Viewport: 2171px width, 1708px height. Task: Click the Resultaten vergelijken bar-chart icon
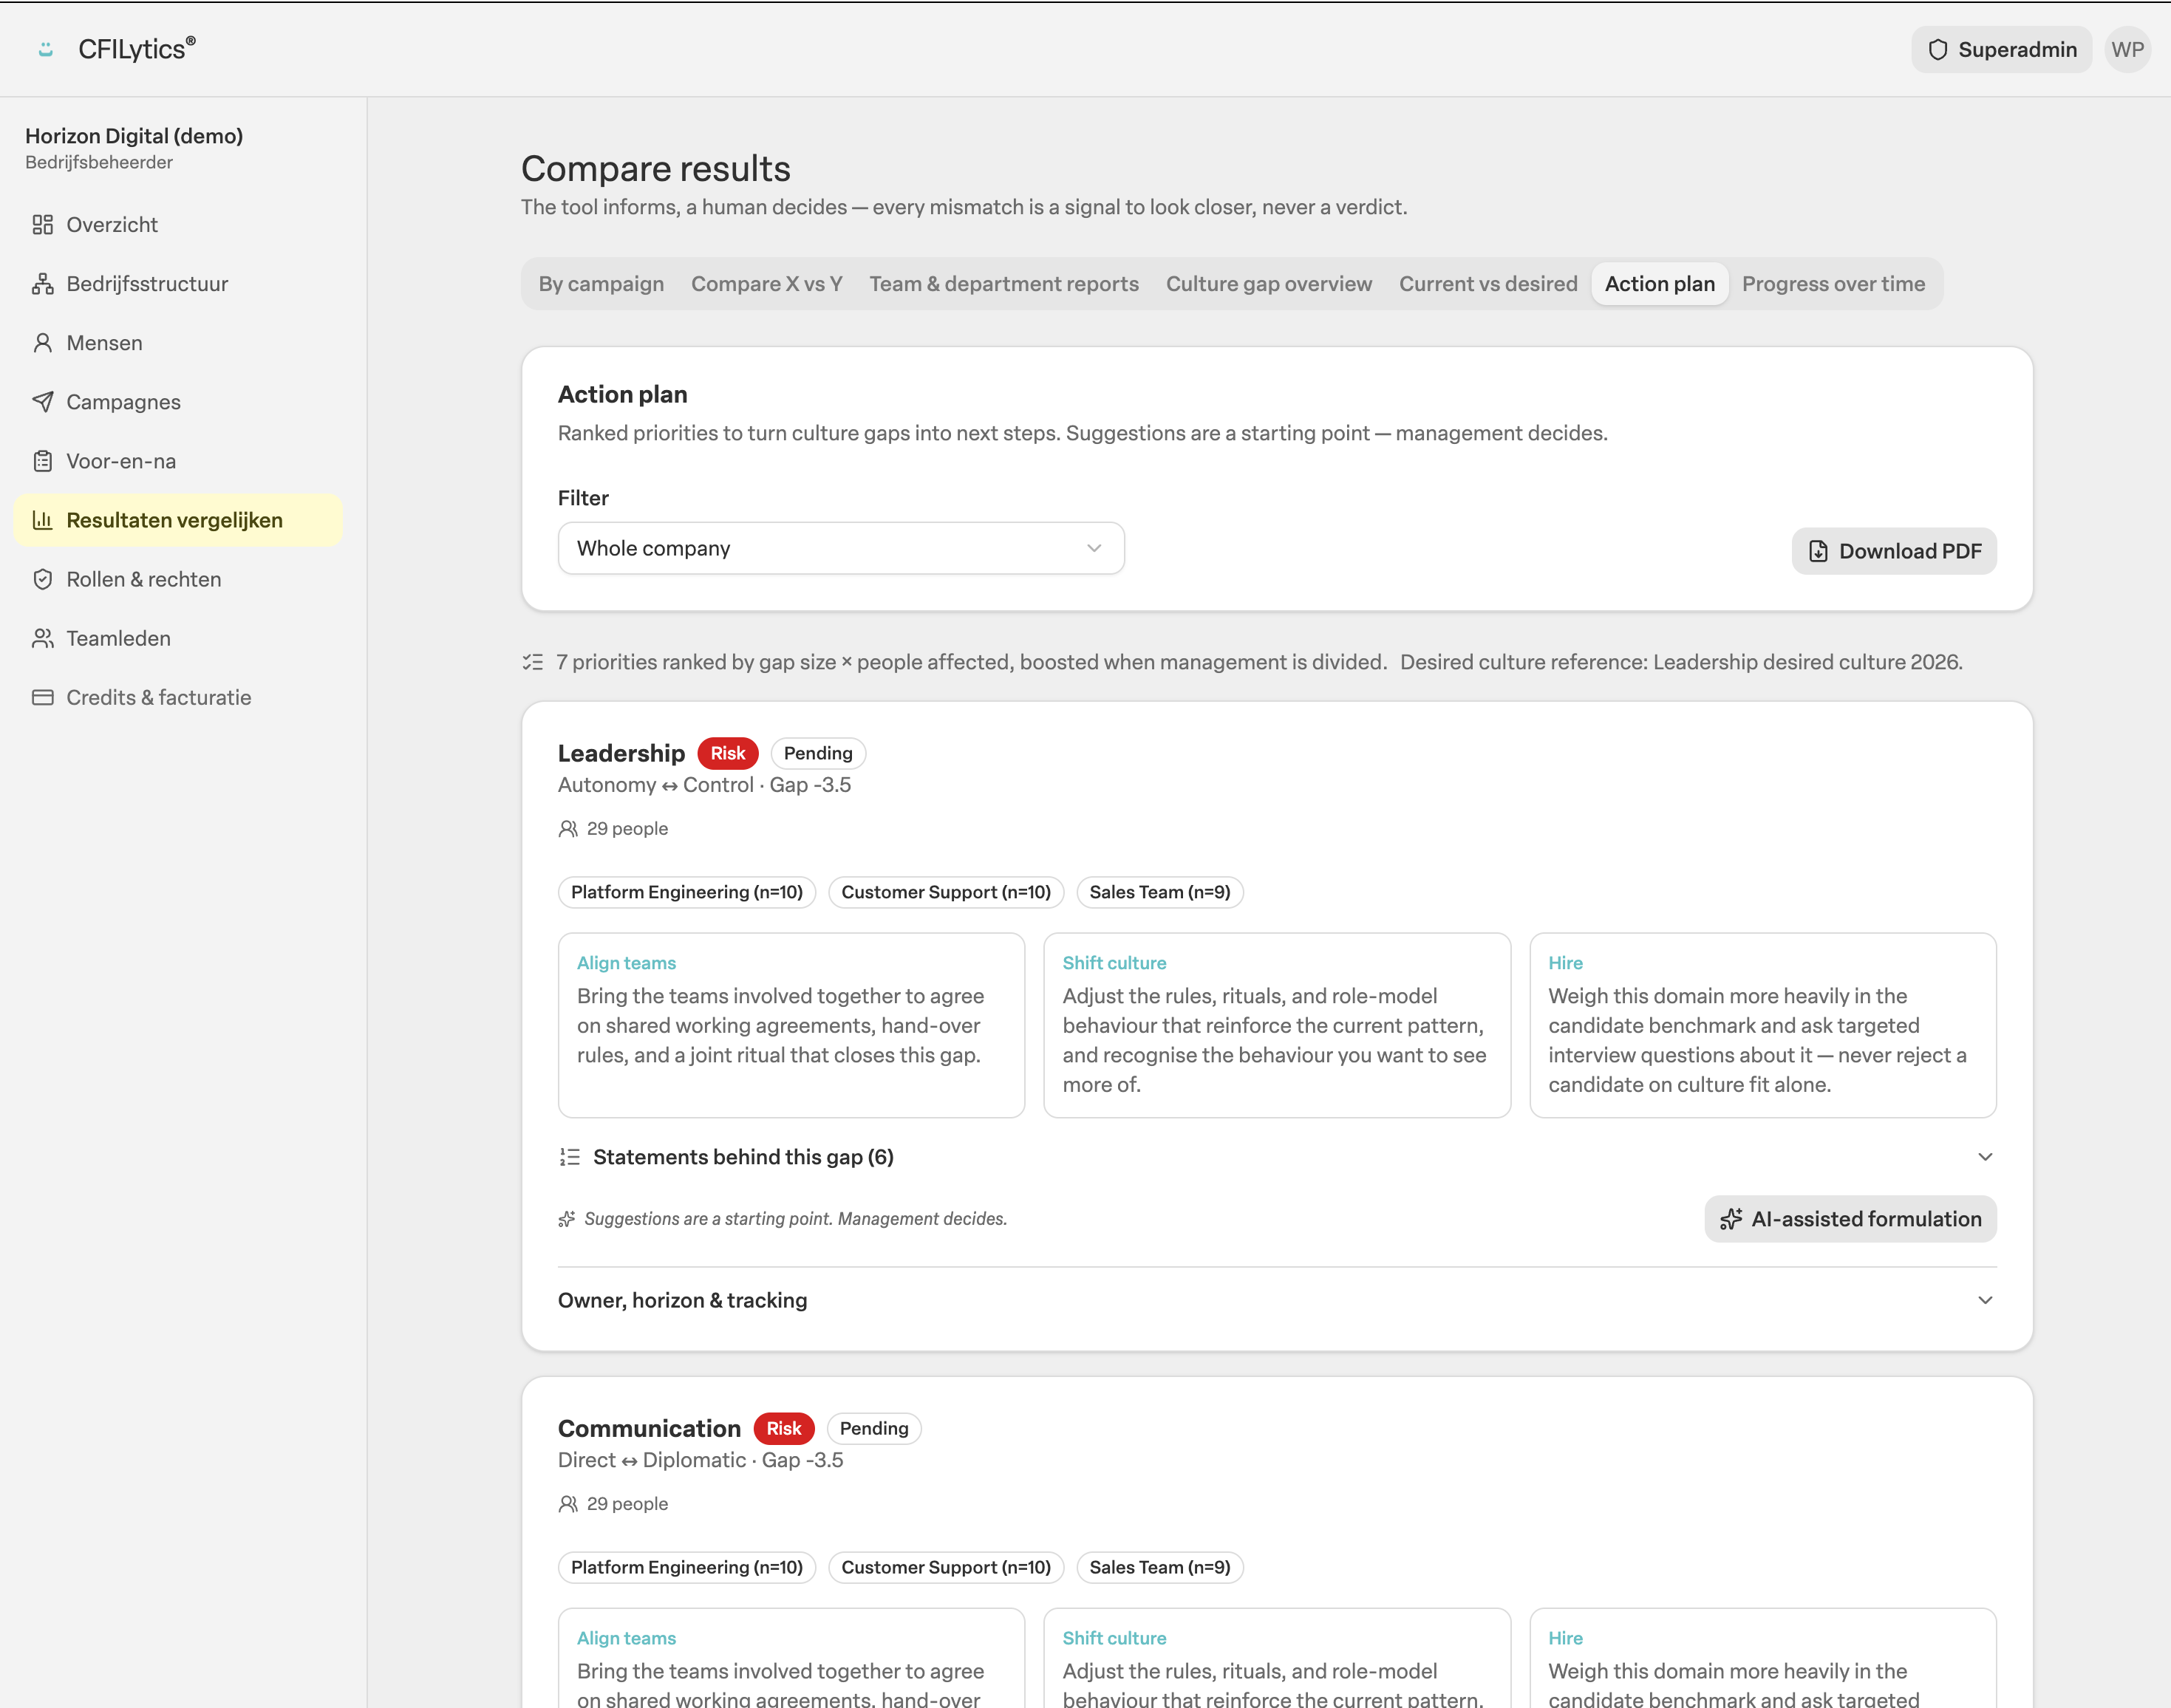42,519
